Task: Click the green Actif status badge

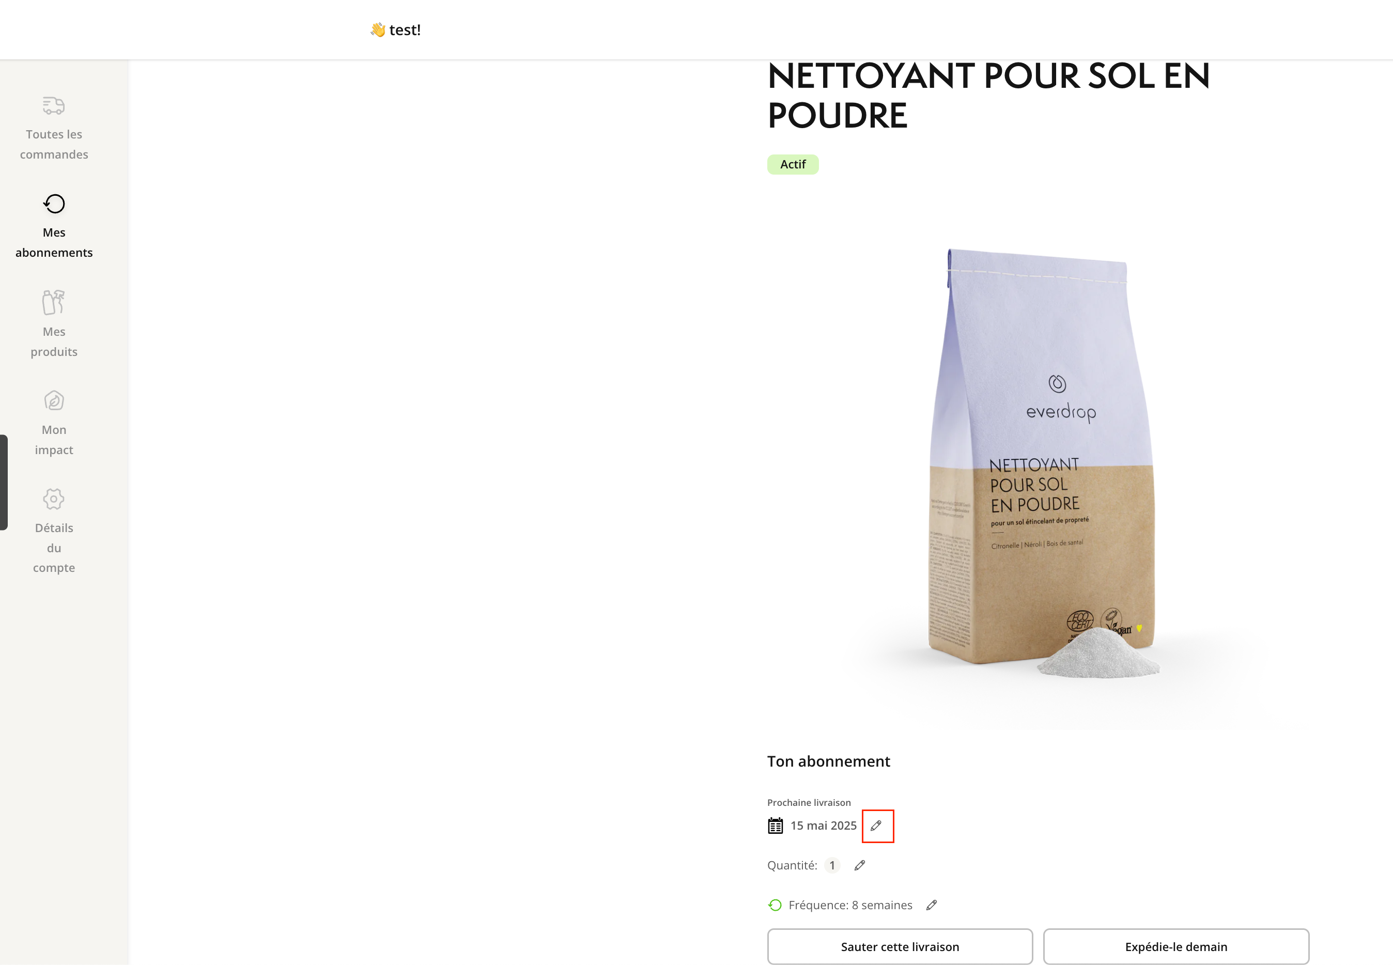Action: tap(793, 164)
